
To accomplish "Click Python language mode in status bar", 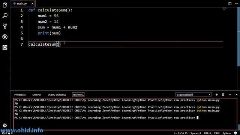I will click(x=226, y=133).
